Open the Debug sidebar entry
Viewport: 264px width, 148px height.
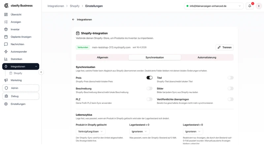click(x=21, y=96)
